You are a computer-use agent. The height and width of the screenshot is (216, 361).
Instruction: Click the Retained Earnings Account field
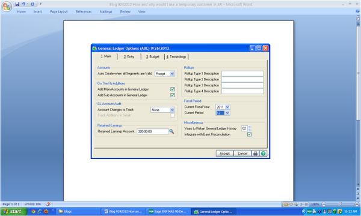153,131
